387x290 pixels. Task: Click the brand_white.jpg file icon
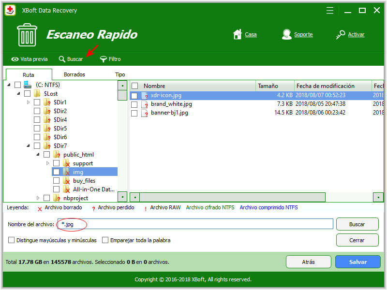(145, 104)
